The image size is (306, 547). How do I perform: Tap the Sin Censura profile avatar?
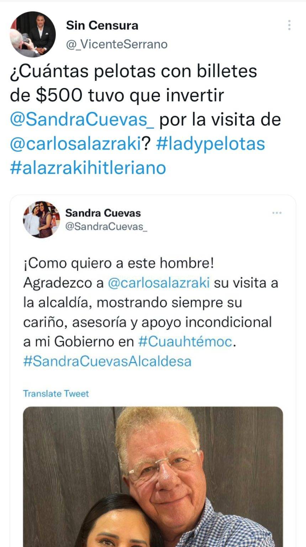[32, 34]
